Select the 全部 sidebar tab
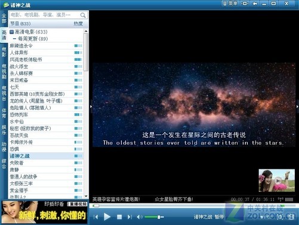This screenshot has height=225, width=299. click(x=4, y=19)
